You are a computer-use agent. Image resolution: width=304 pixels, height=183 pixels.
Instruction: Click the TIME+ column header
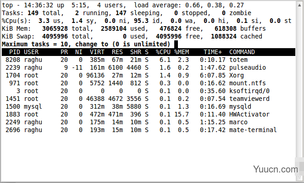point(213,52)
